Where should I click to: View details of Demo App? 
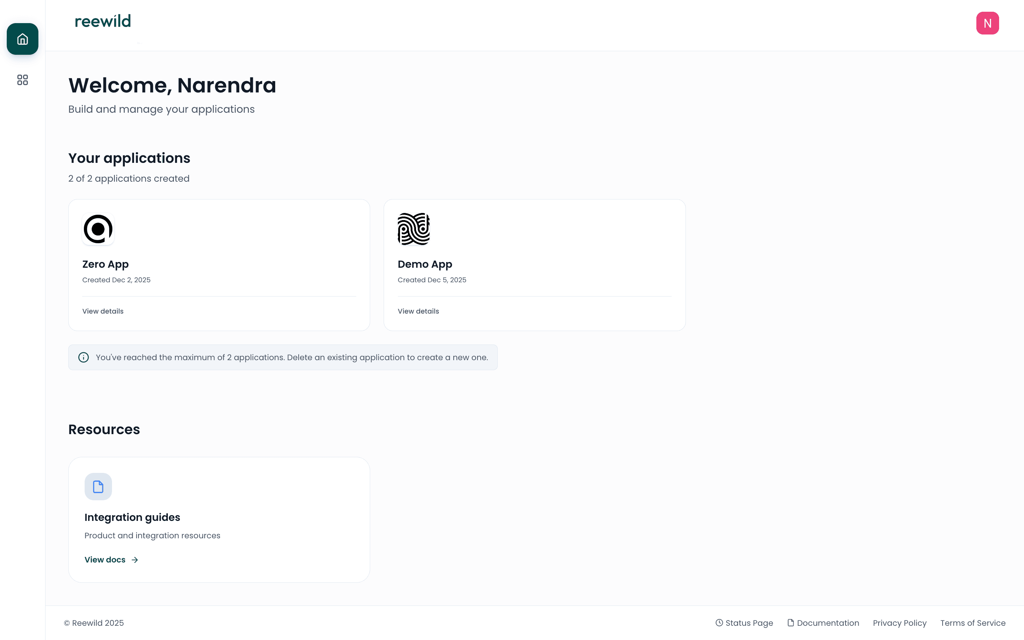pyautogui.click(x=418, y=311)
